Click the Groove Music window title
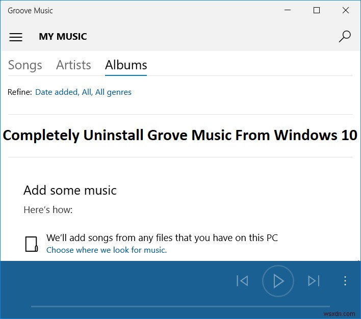Viewport: 361px width, 319px height. 30,11
